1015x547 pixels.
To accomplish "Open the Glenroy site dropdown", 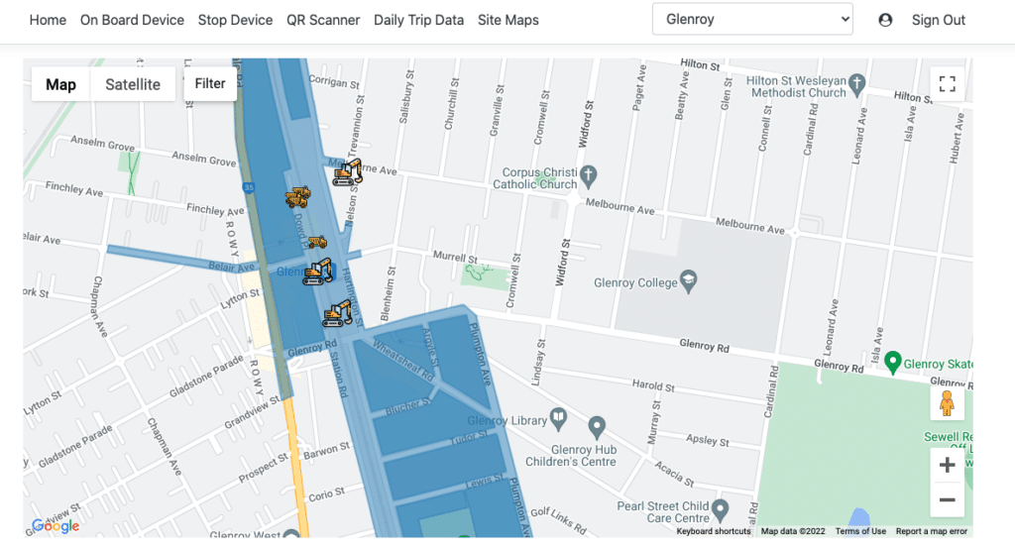I will click(752, 20).
